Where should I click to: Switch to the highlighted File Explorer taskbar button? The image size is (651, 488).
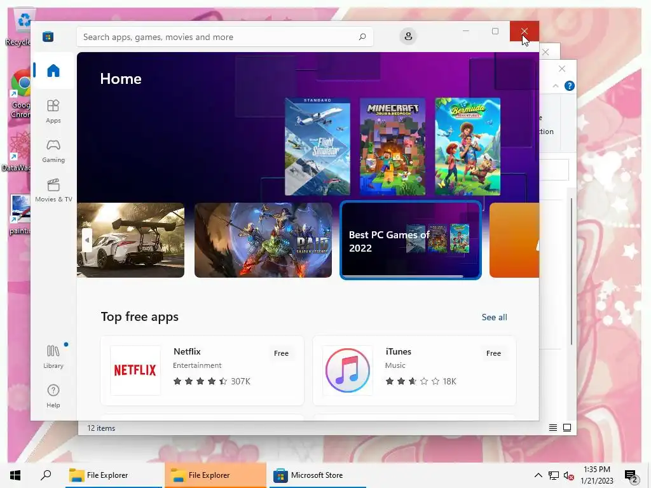(216, 475)
